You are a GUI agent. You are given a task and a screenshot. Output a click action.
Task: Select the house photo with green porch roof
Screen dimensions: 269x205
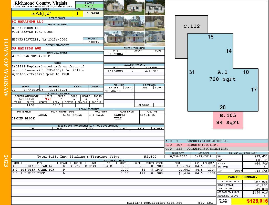(x=134, y=23)
